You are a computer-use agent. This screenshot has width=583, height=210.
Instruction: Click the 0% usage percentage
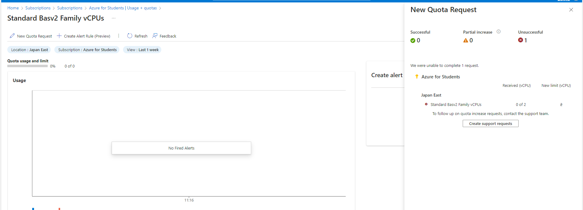[53, 66]
